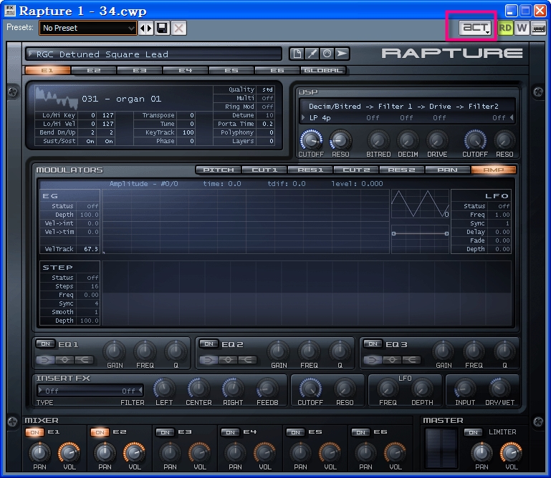Toggle mixer E3 ON button
The height and width of the screenshot is (478, 551).
[166, 432]
